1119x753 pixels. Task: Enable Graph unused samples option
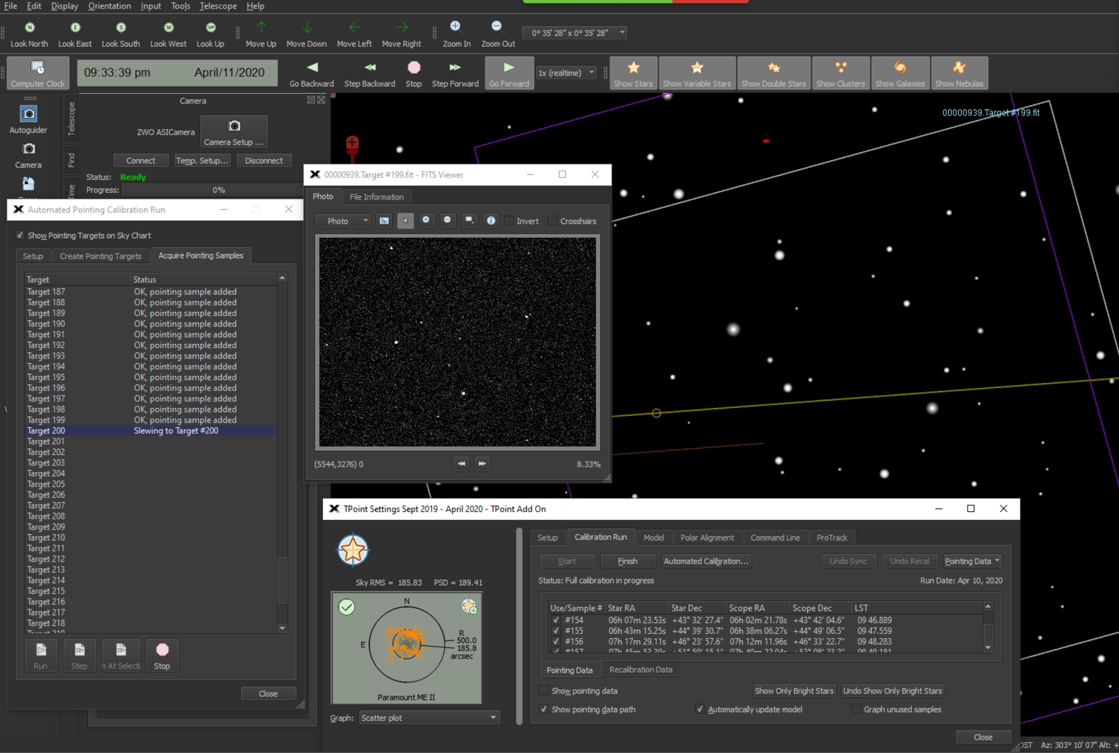click(857, 709)
